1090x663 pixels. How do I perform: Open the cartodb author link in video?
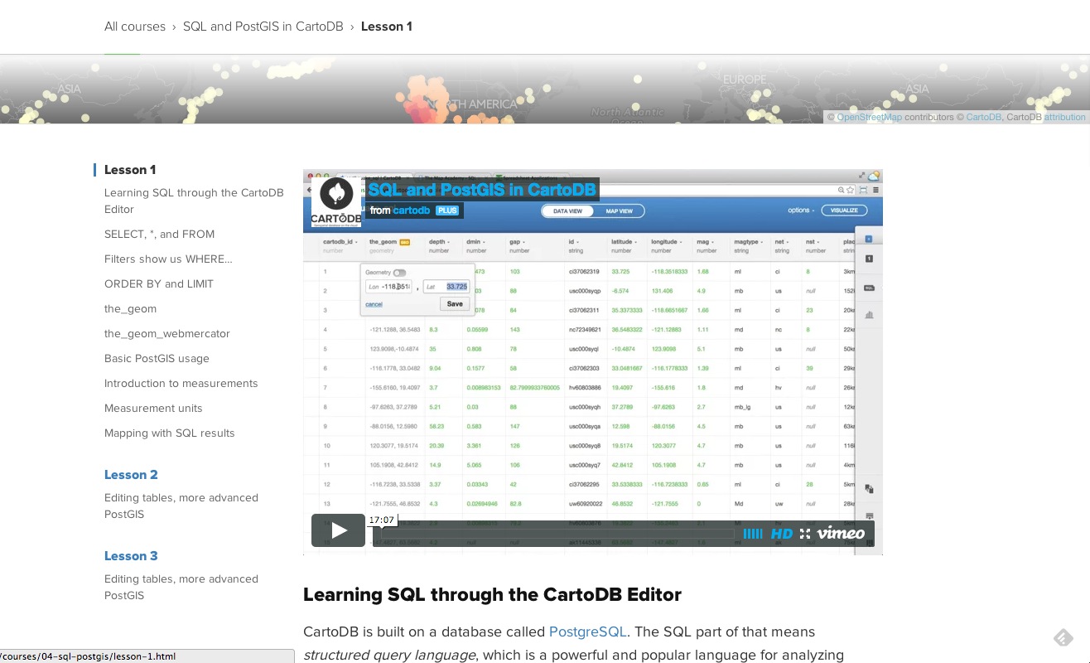(x=411, y=211)
